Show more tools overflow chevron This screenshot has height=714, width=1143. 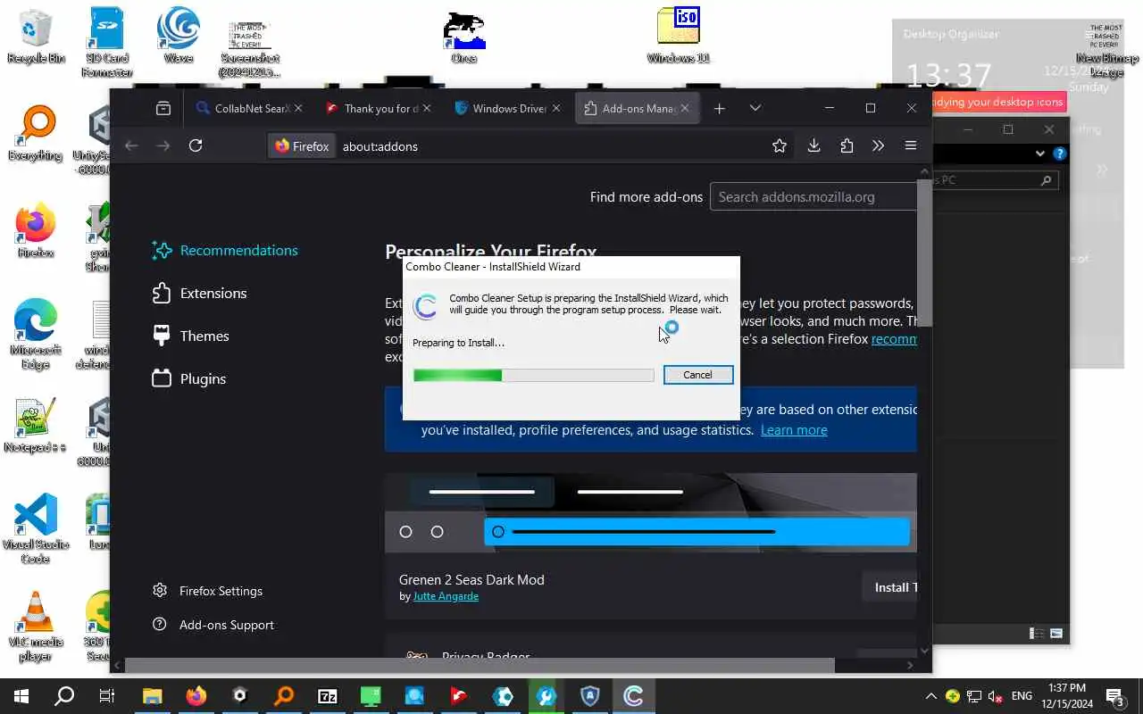[x=878, y=145]
